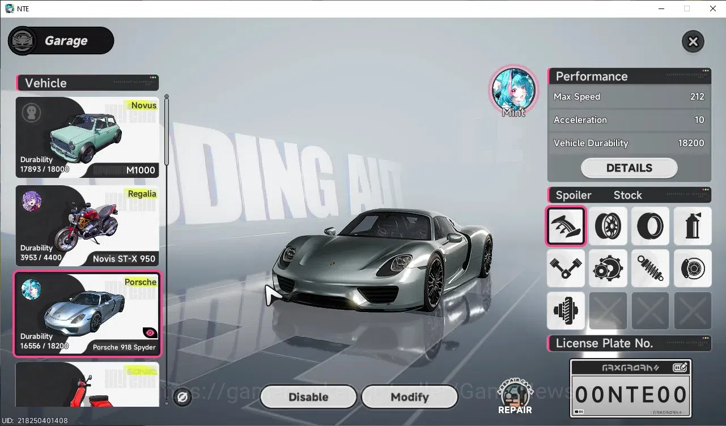Click the UID 218250401408 text
This screenshot has height=426, width=726.
(x=35, y=421)
